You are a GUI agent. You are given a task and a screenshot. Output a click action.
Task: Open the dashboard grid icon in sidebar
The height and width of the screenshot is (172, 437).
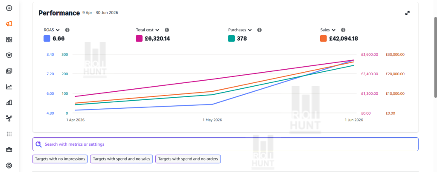coord(9,39)
